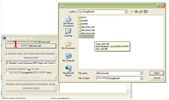Expand the Look in GoogleEarth dropdown

coord(126,12)
